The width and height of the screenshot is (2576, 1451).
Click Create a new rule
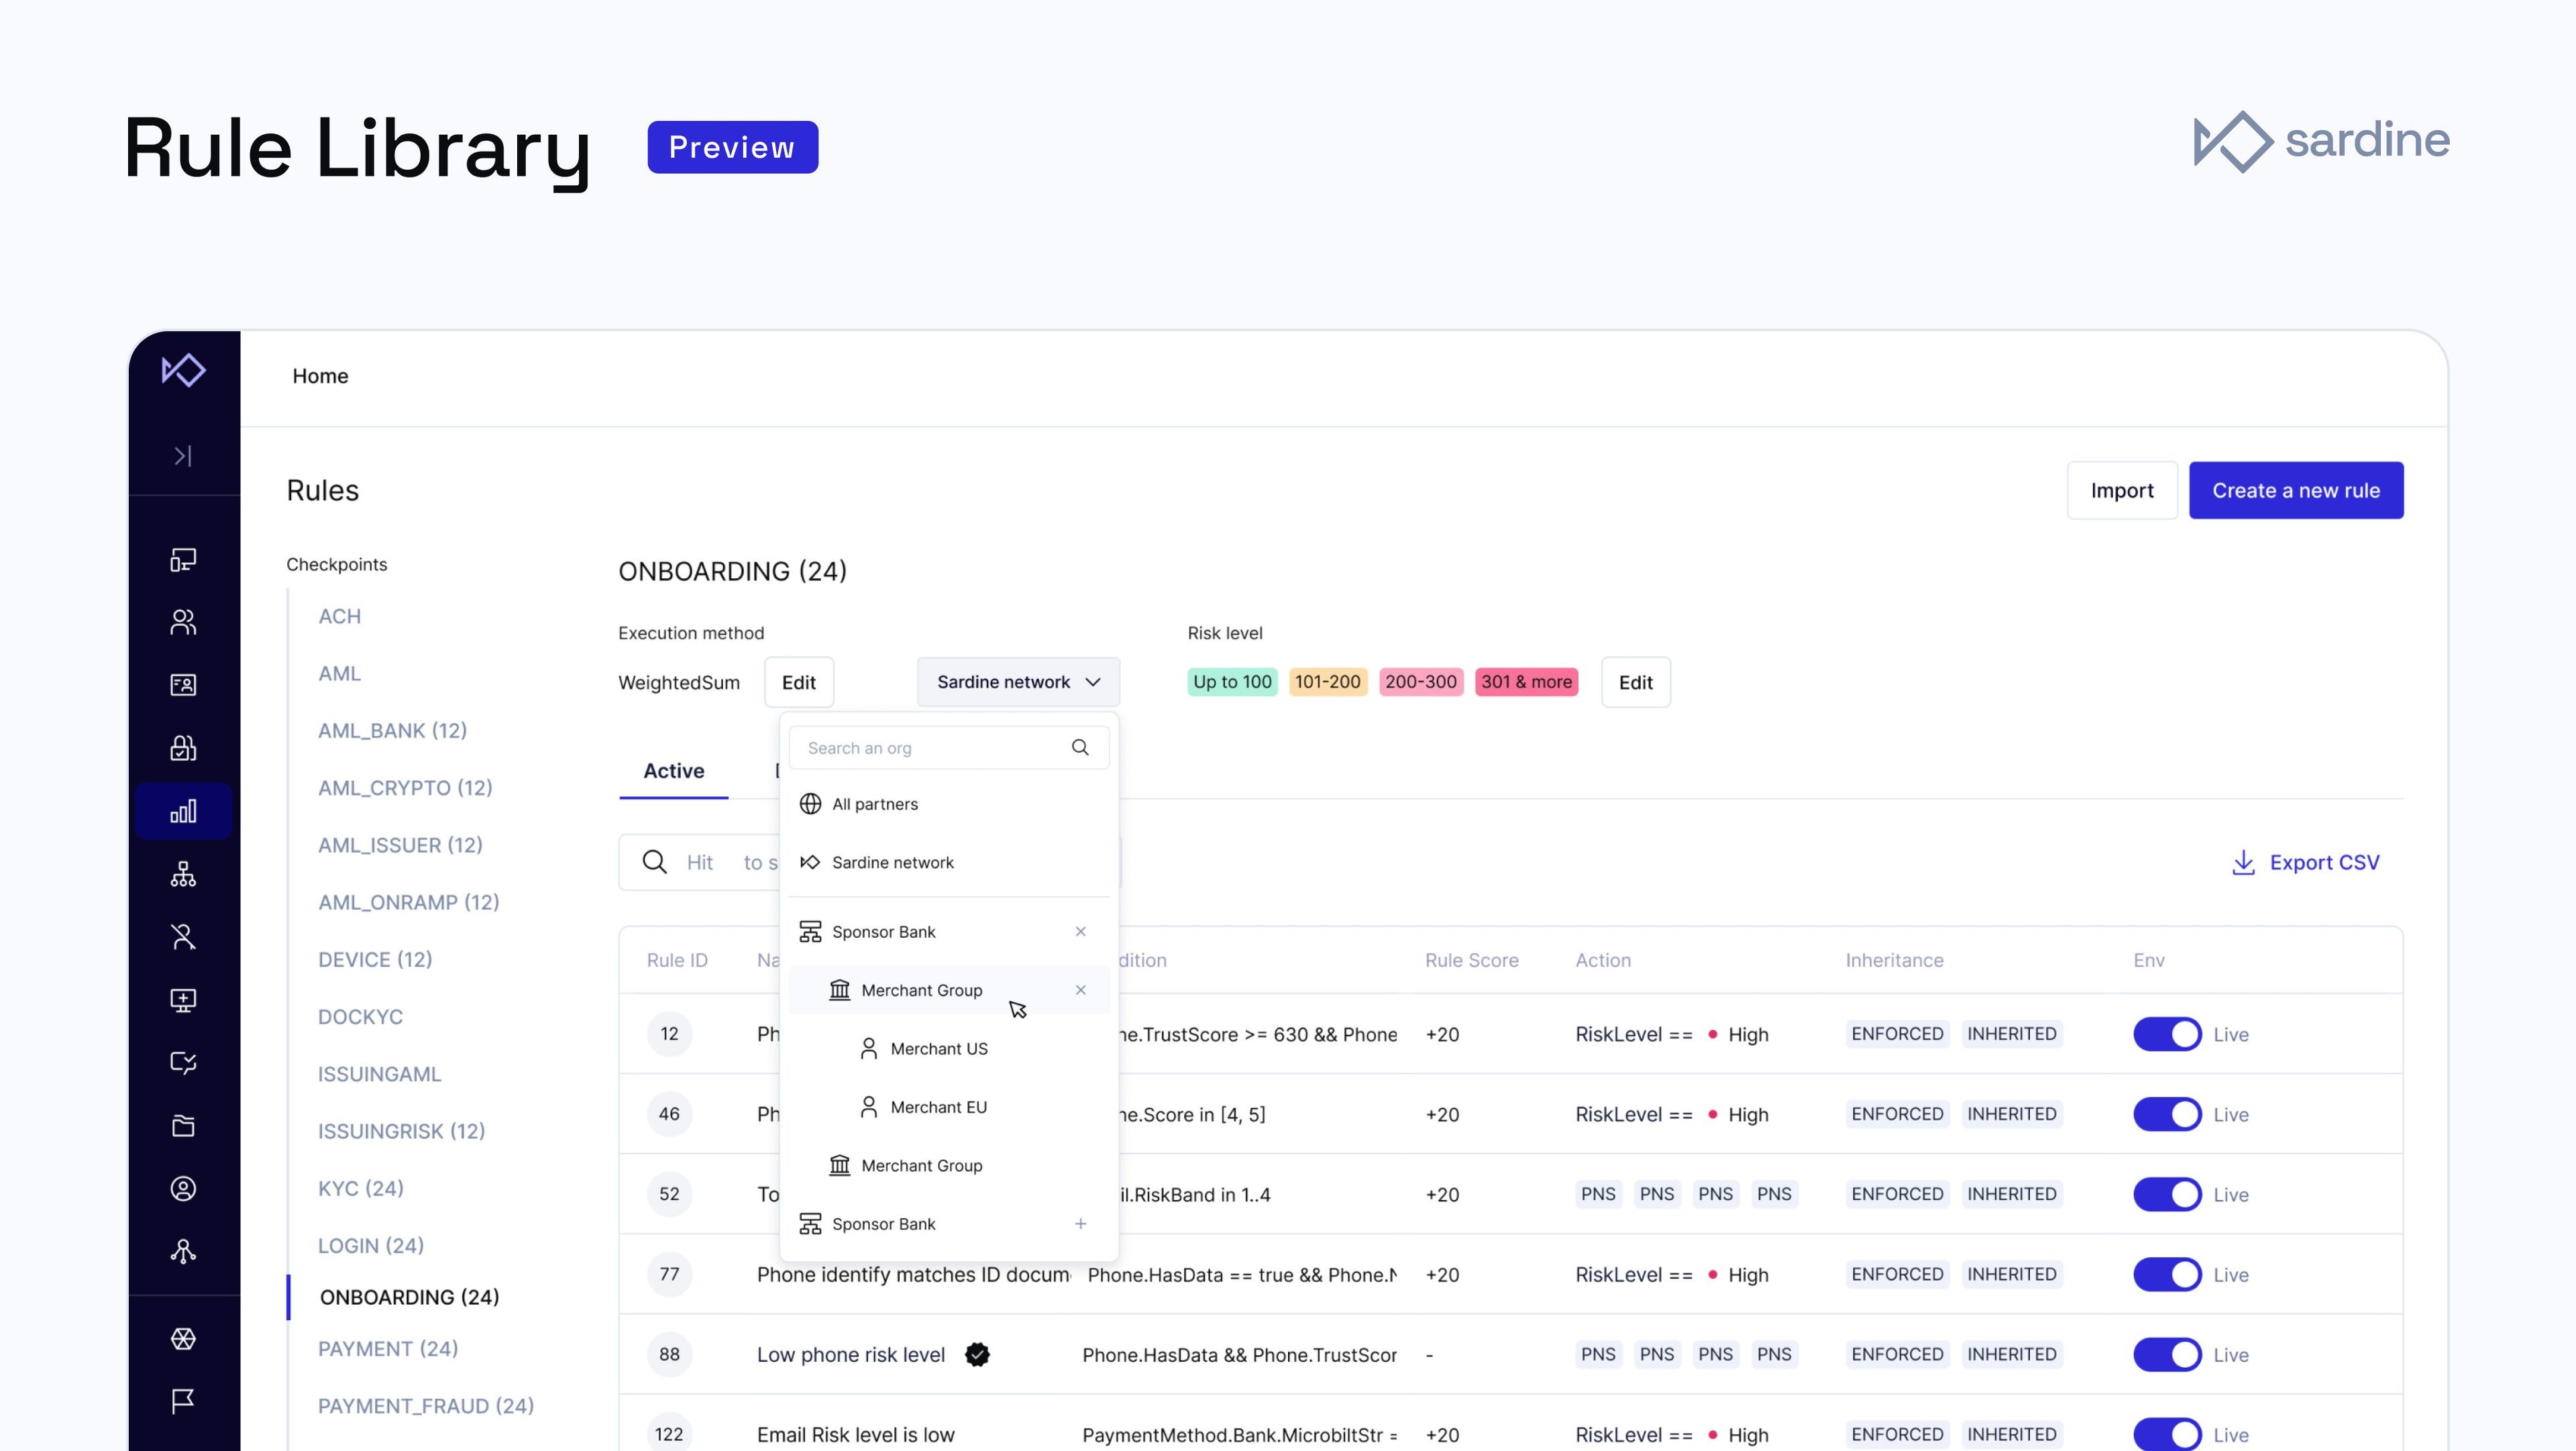(2296, 491)
